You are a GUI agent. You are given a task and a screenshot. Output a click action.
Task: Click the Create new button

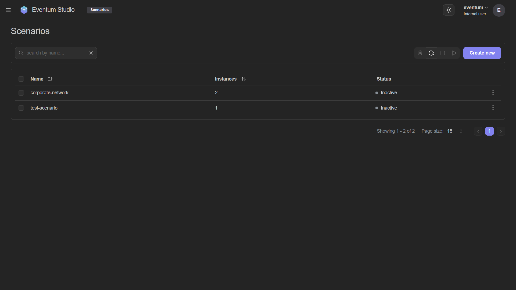pyautogui.click(x=482, y=53)
